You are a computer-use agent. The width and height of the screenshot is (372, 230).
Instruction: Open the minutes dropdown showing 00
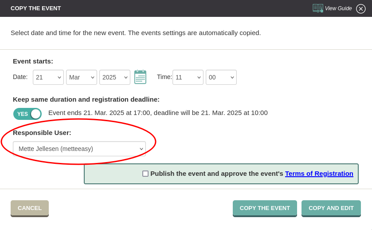pyautogui.click(x=221, y=77)
